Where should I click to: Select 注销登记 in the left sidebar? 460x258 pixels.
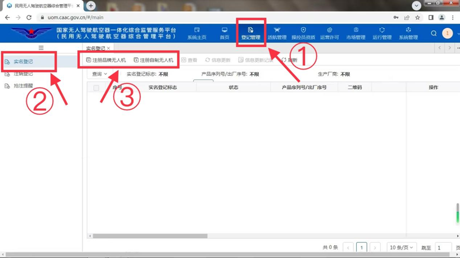point(23,74)
